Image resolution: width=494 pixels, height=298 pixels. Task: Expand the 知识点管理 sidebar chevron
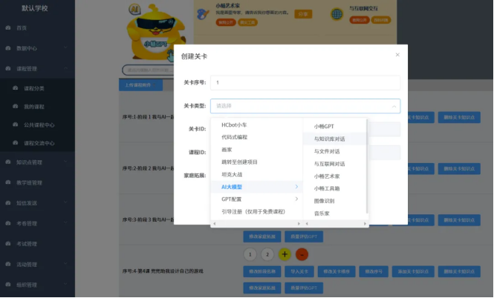pos(65,162)
